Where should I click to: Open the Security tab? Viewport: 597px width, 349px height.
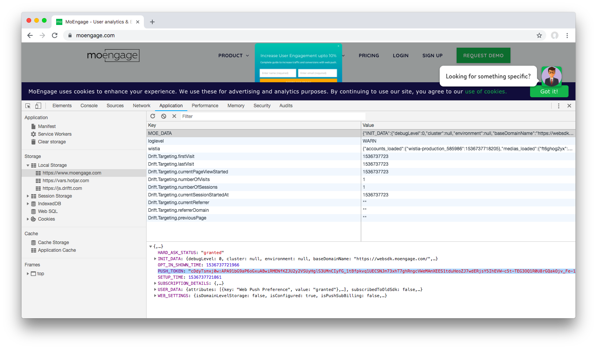262,106
